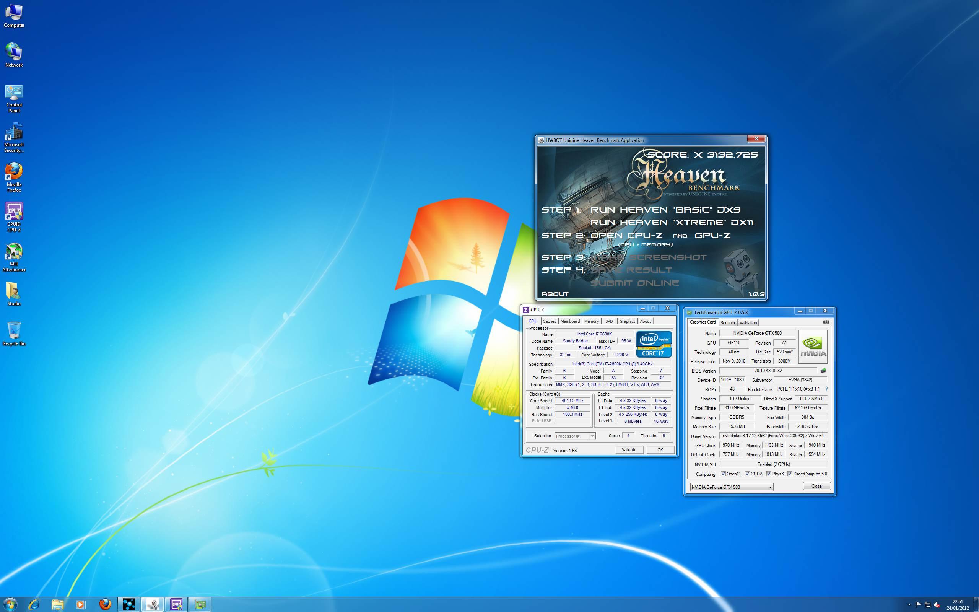Switch to the black molecule-icon taskbar app

pos(128,604)
